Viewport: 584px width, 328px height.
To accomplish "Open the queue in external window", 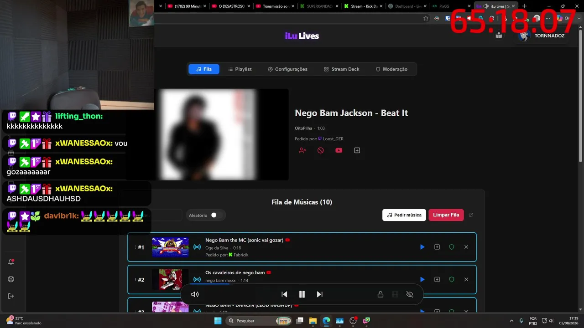I will (471, 215).
